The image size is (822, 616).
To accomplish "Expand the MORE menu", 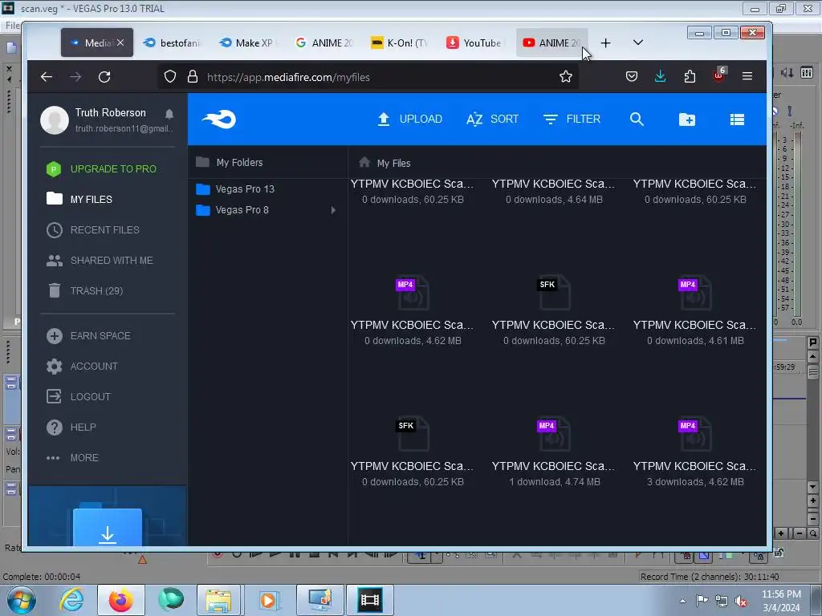I will (x=72, y=458).
